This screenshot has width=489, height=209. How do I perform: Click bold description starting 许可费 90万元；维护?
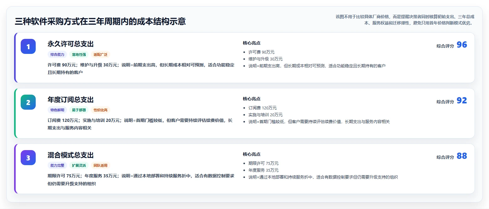coord(141,69)
